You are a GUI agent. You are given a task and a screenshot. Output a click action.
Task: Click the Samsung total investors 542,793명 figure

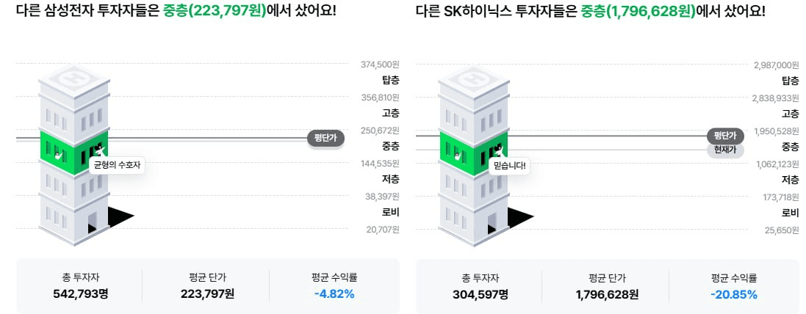click(81, 294)
